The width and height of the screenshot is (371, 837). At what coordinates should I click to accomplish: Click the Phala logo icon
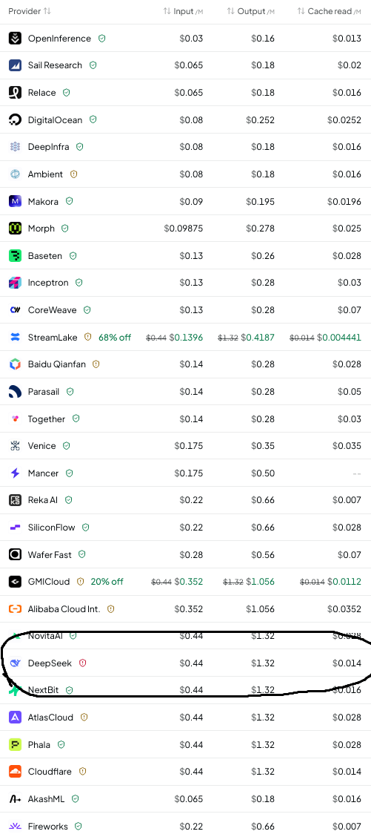(15, 744)
